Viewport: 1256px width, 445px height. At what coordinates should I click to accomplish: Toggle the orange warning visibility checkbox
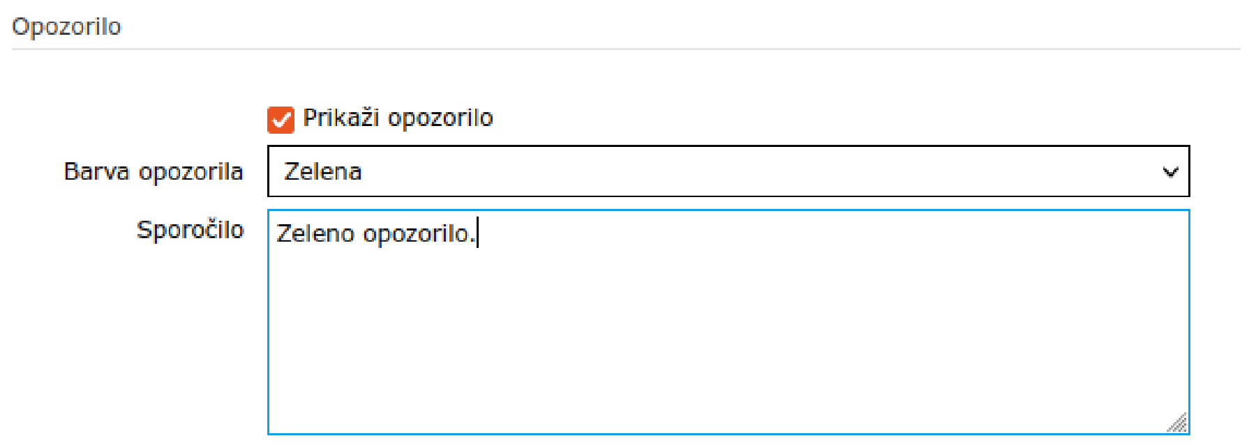point(282,120)
